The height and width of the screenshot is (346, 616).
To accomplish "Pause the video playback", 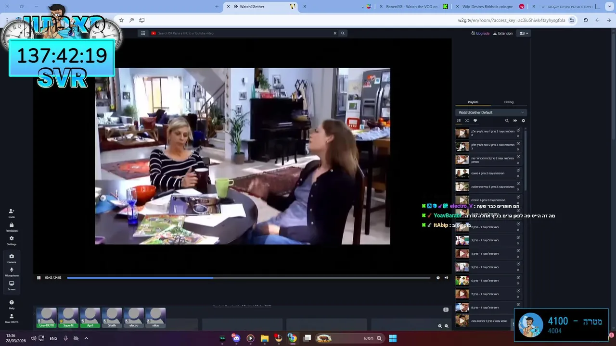I will pyautogui.click(x=39, y=278).
